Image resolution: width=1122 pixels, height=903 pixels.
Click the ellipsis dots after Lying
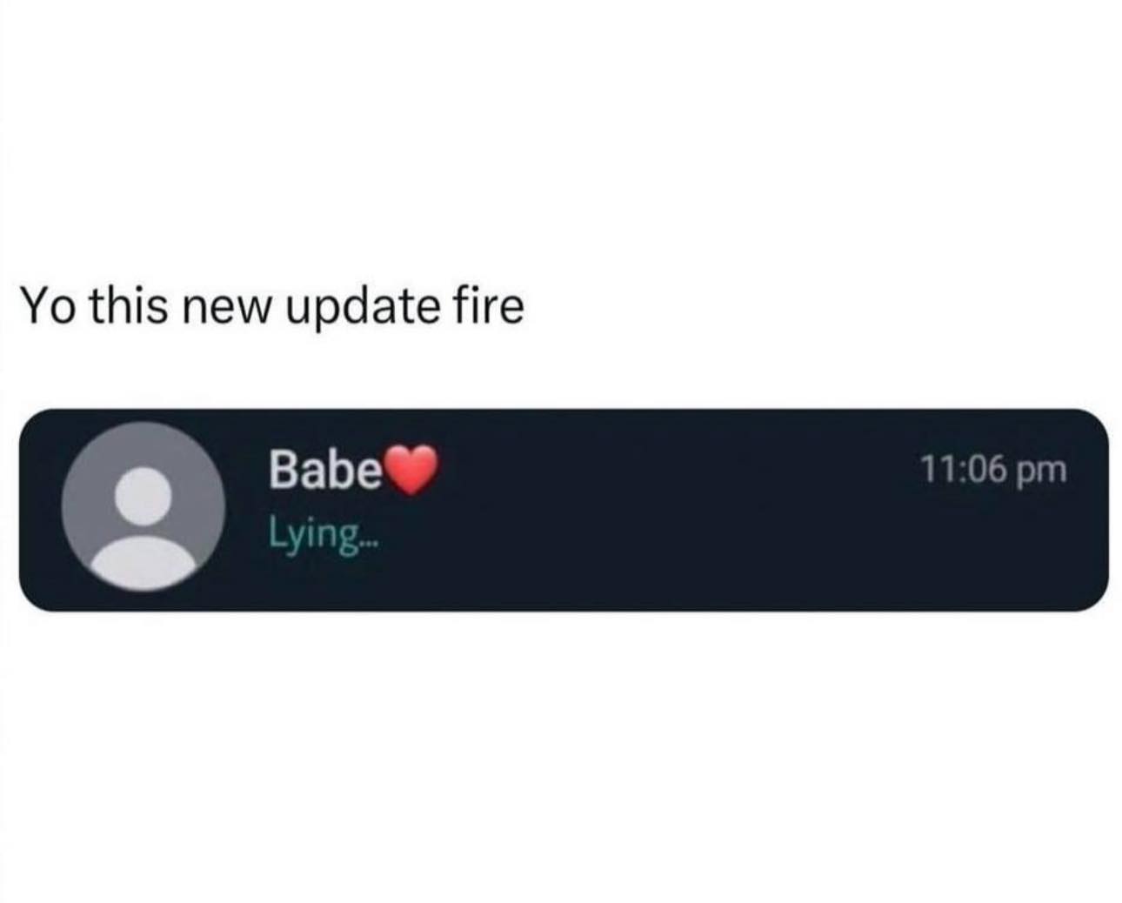click(x=370, y=544)
